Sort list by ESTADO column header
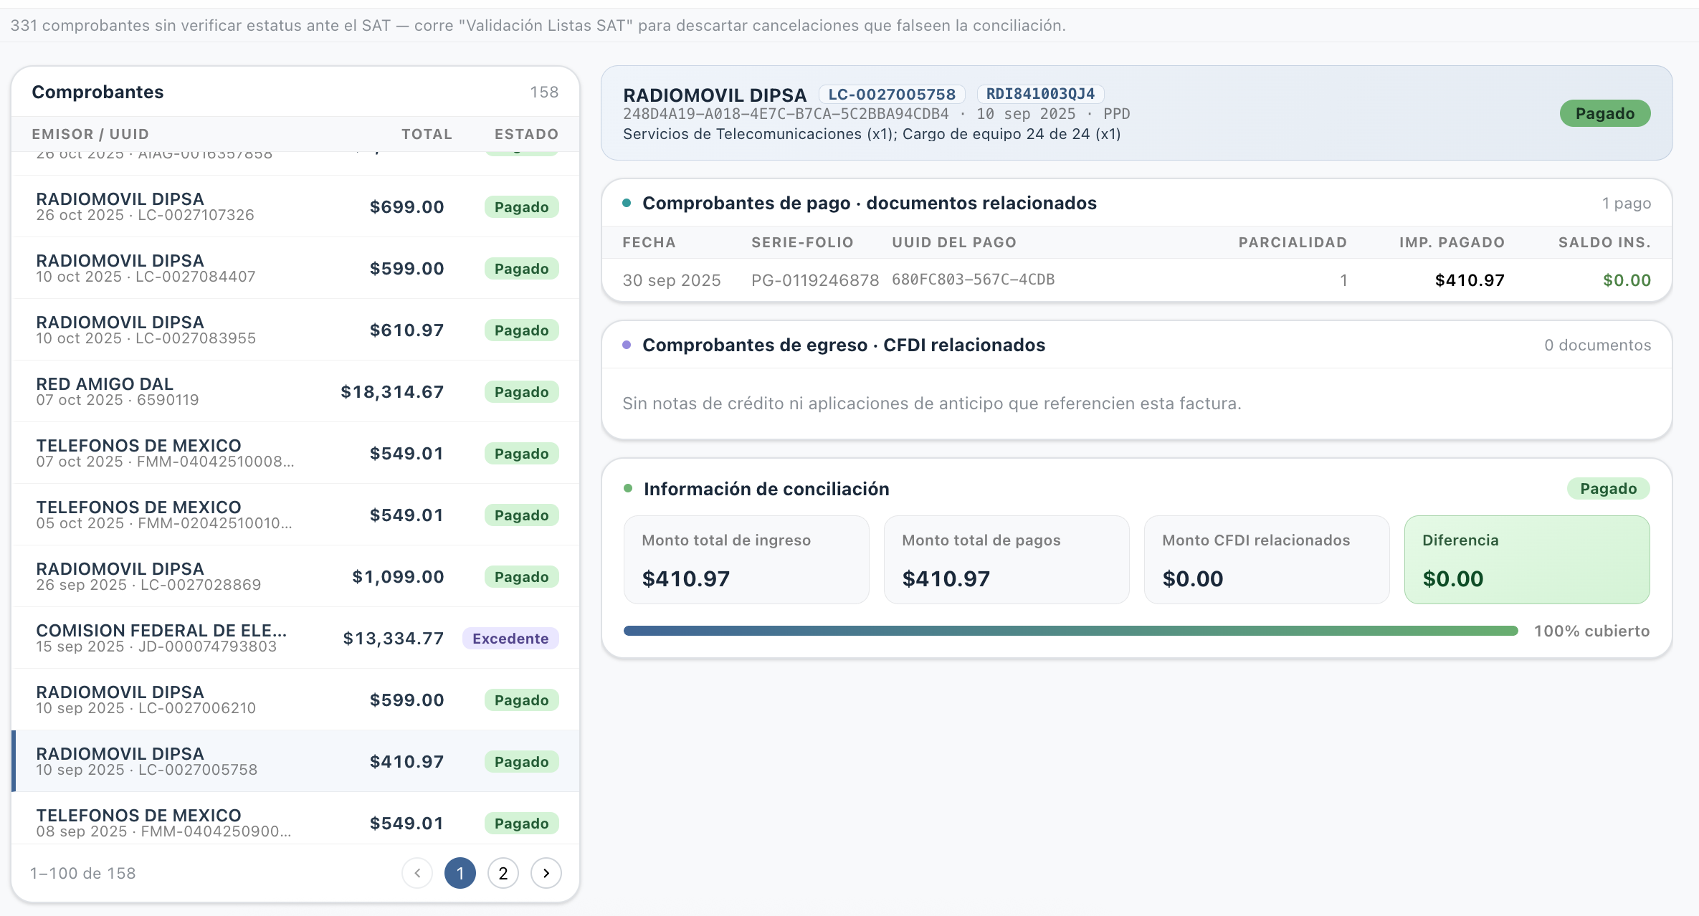 click(526, 134)
